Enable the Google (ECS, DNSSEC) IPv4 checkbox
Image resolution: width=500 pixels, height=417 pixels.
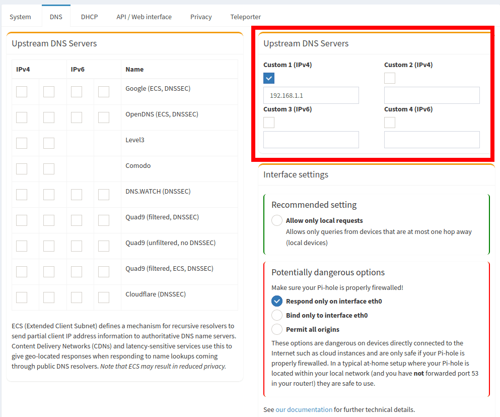pos(21,91)
